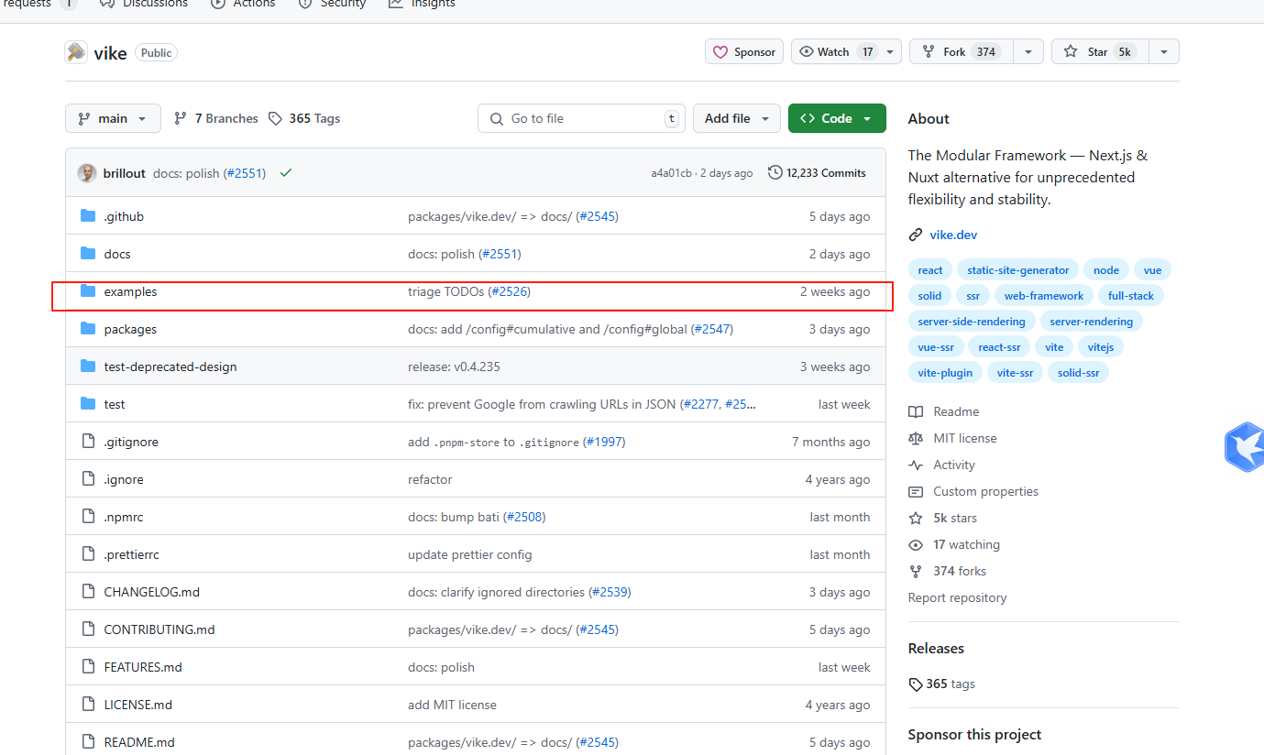Open the vike.dev website link

coord(953,235)
